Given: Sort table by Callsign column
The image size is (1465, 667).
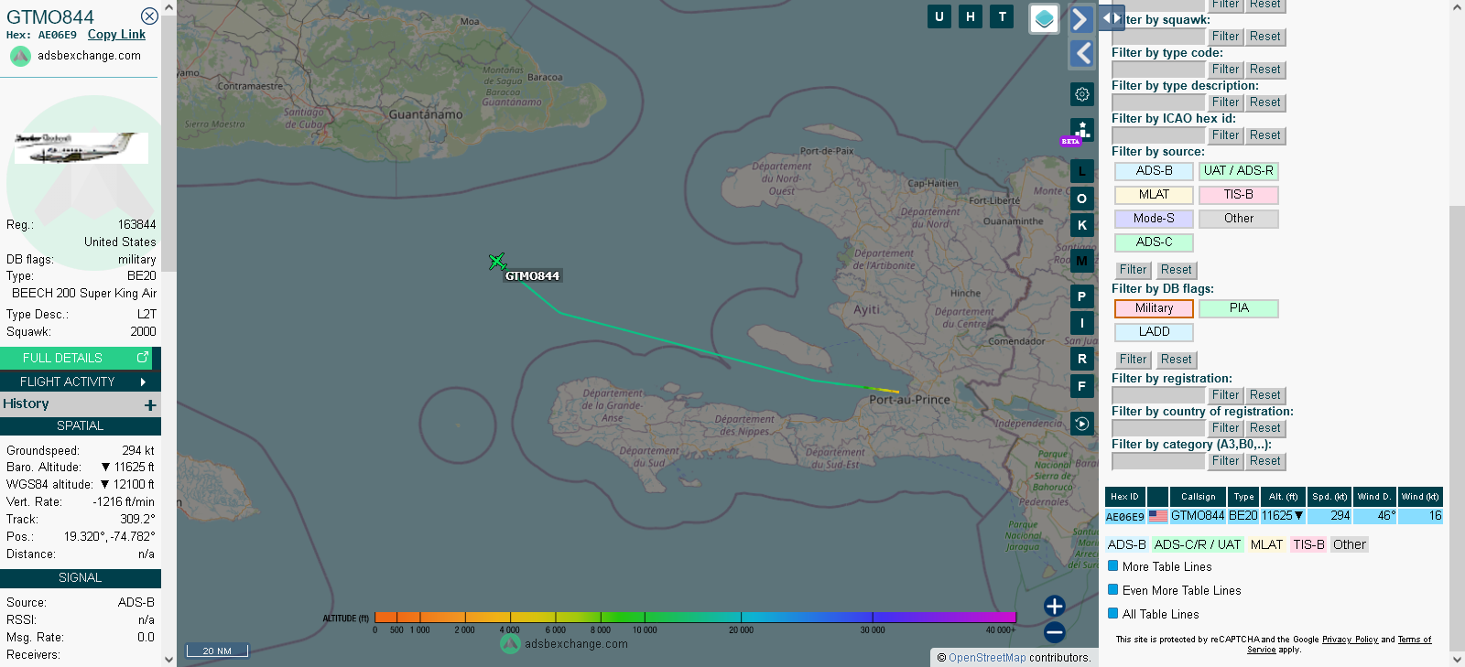Looking at the screenshot, I should click(1198, 497).
